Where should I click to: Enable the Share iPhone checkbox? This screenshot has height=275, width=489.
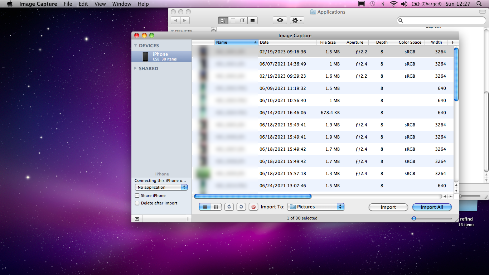pos(137,196)
